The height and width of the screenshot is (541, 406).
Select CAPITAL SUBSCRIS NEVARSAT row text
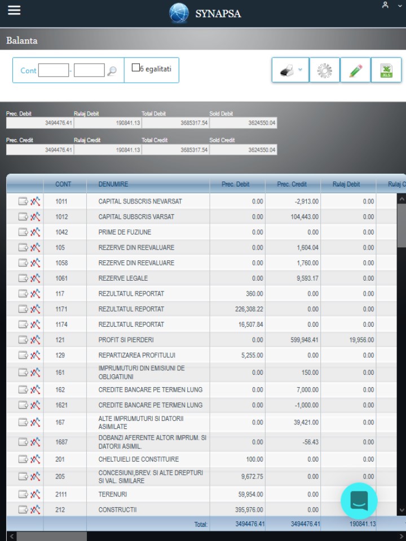[140, 201]
